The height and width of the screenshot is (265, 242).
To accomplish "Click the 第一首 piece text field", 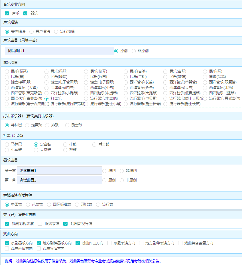I will (60, 170).
